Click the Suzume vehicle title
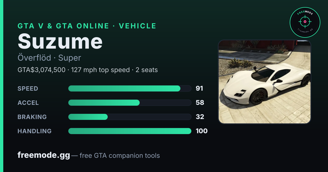 pyautogui.click(x=60, y=41)
